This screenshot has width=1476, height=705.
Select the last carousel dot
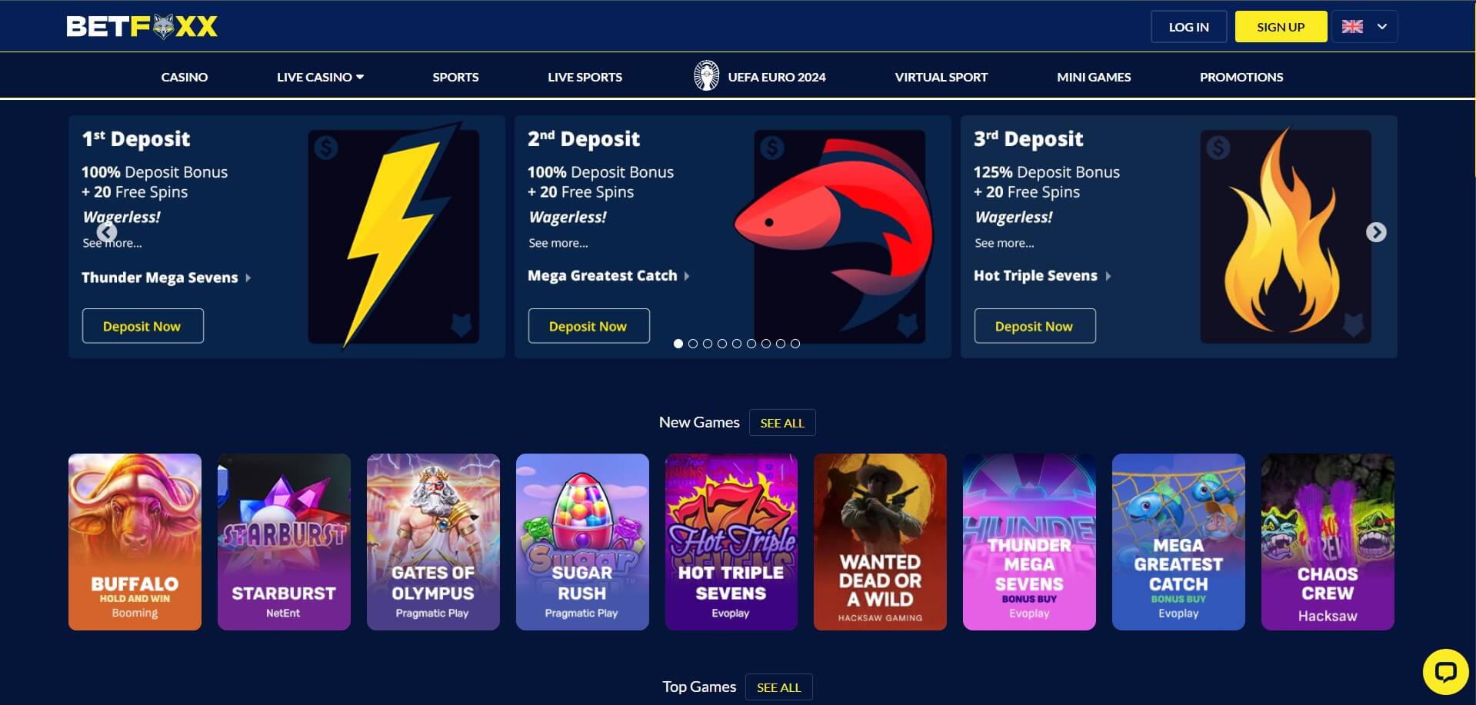(795, 344)
